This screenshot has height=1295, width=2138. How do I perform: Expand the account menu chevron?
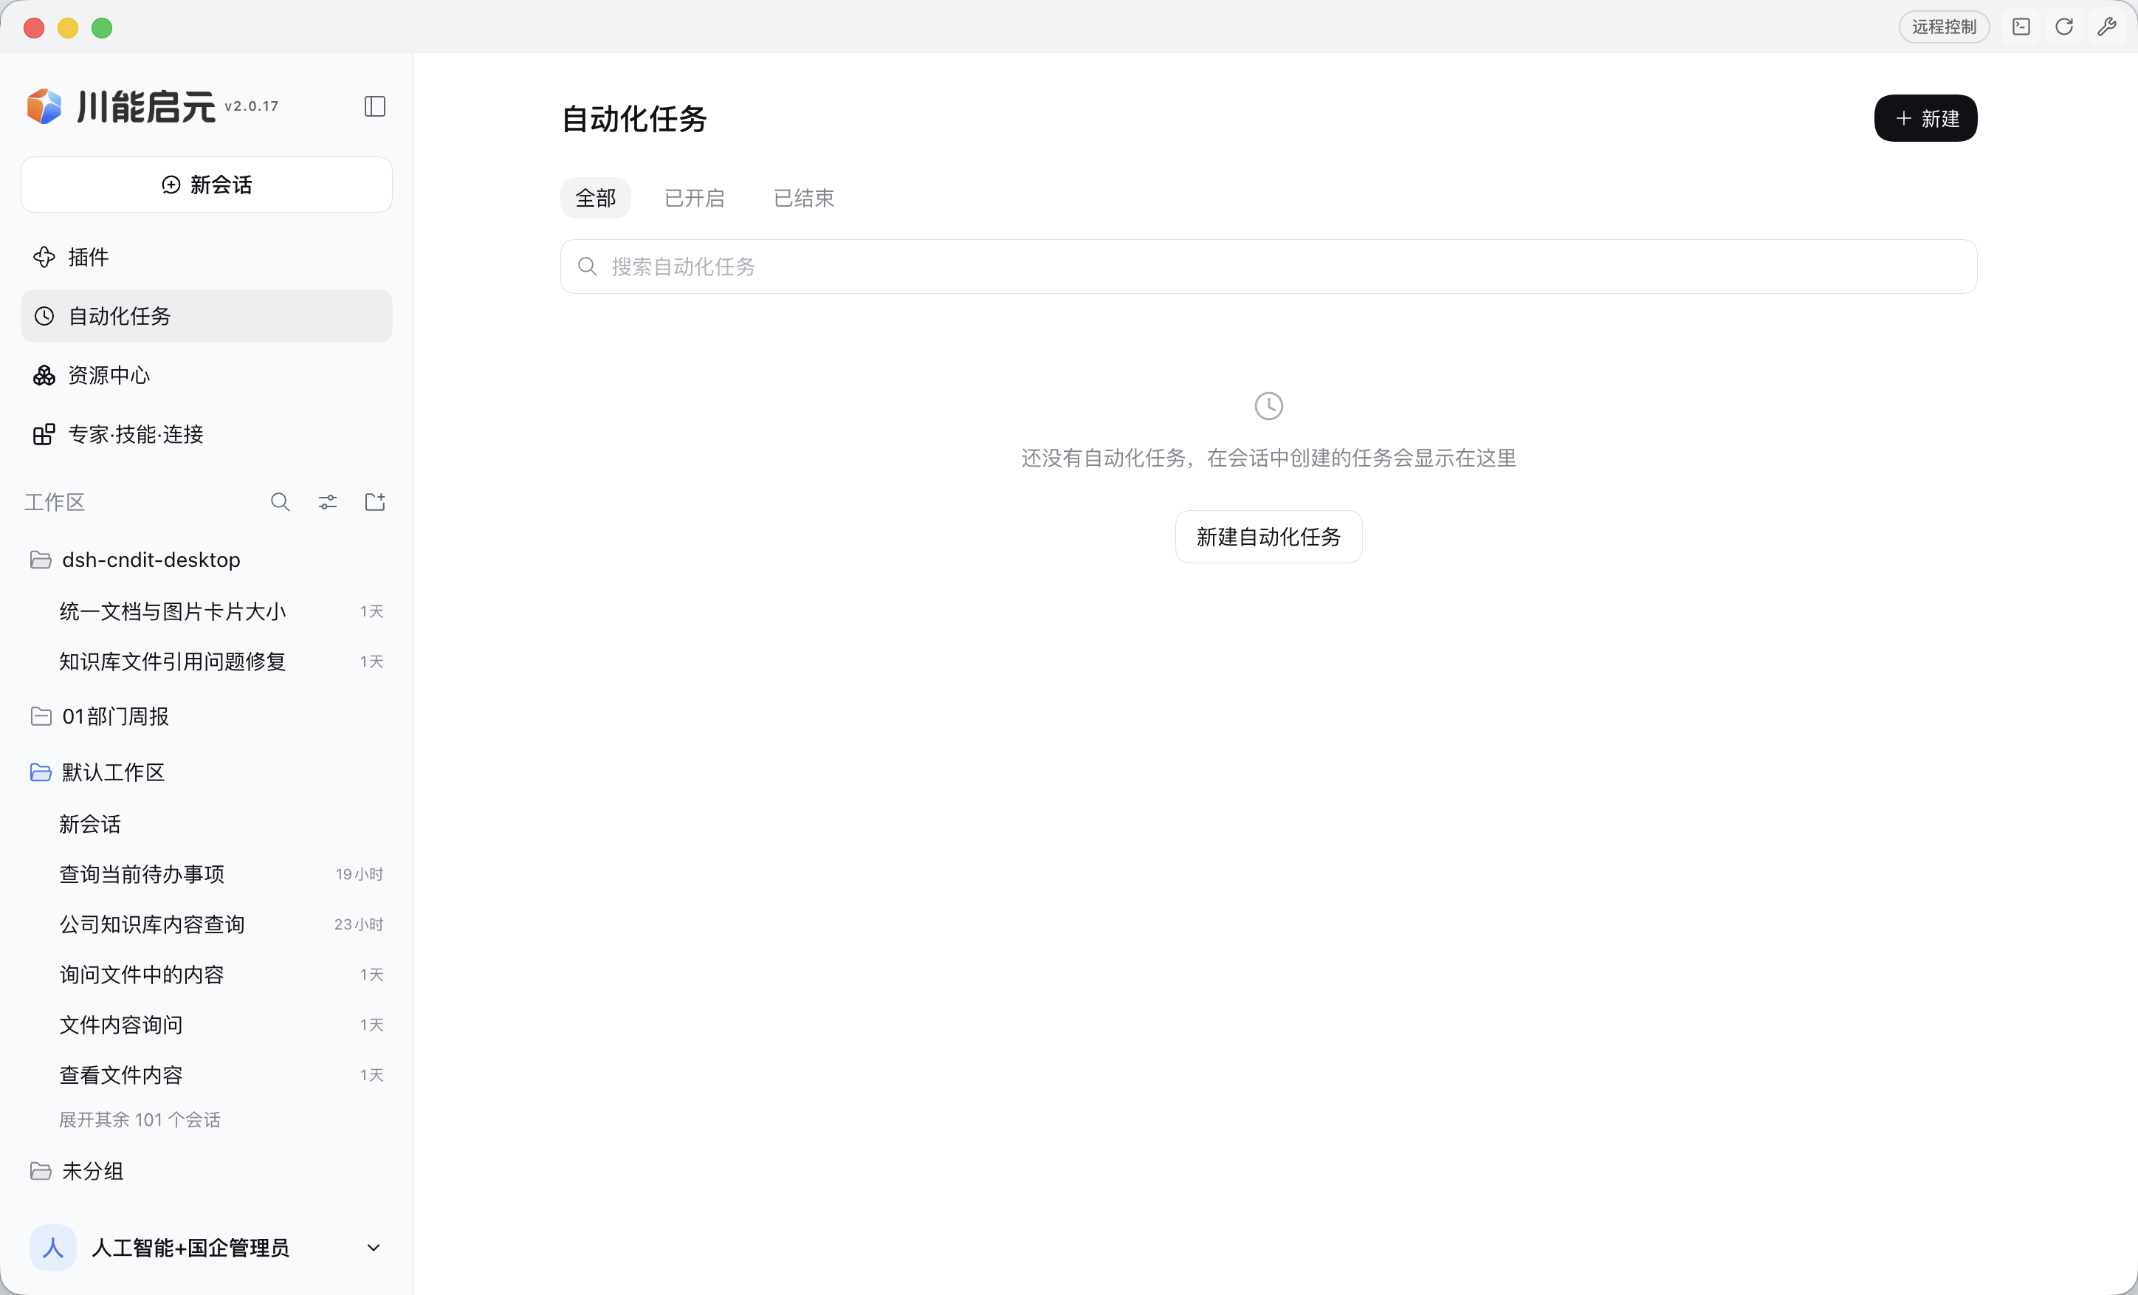pyautogui.click(x=374, y=1247)
